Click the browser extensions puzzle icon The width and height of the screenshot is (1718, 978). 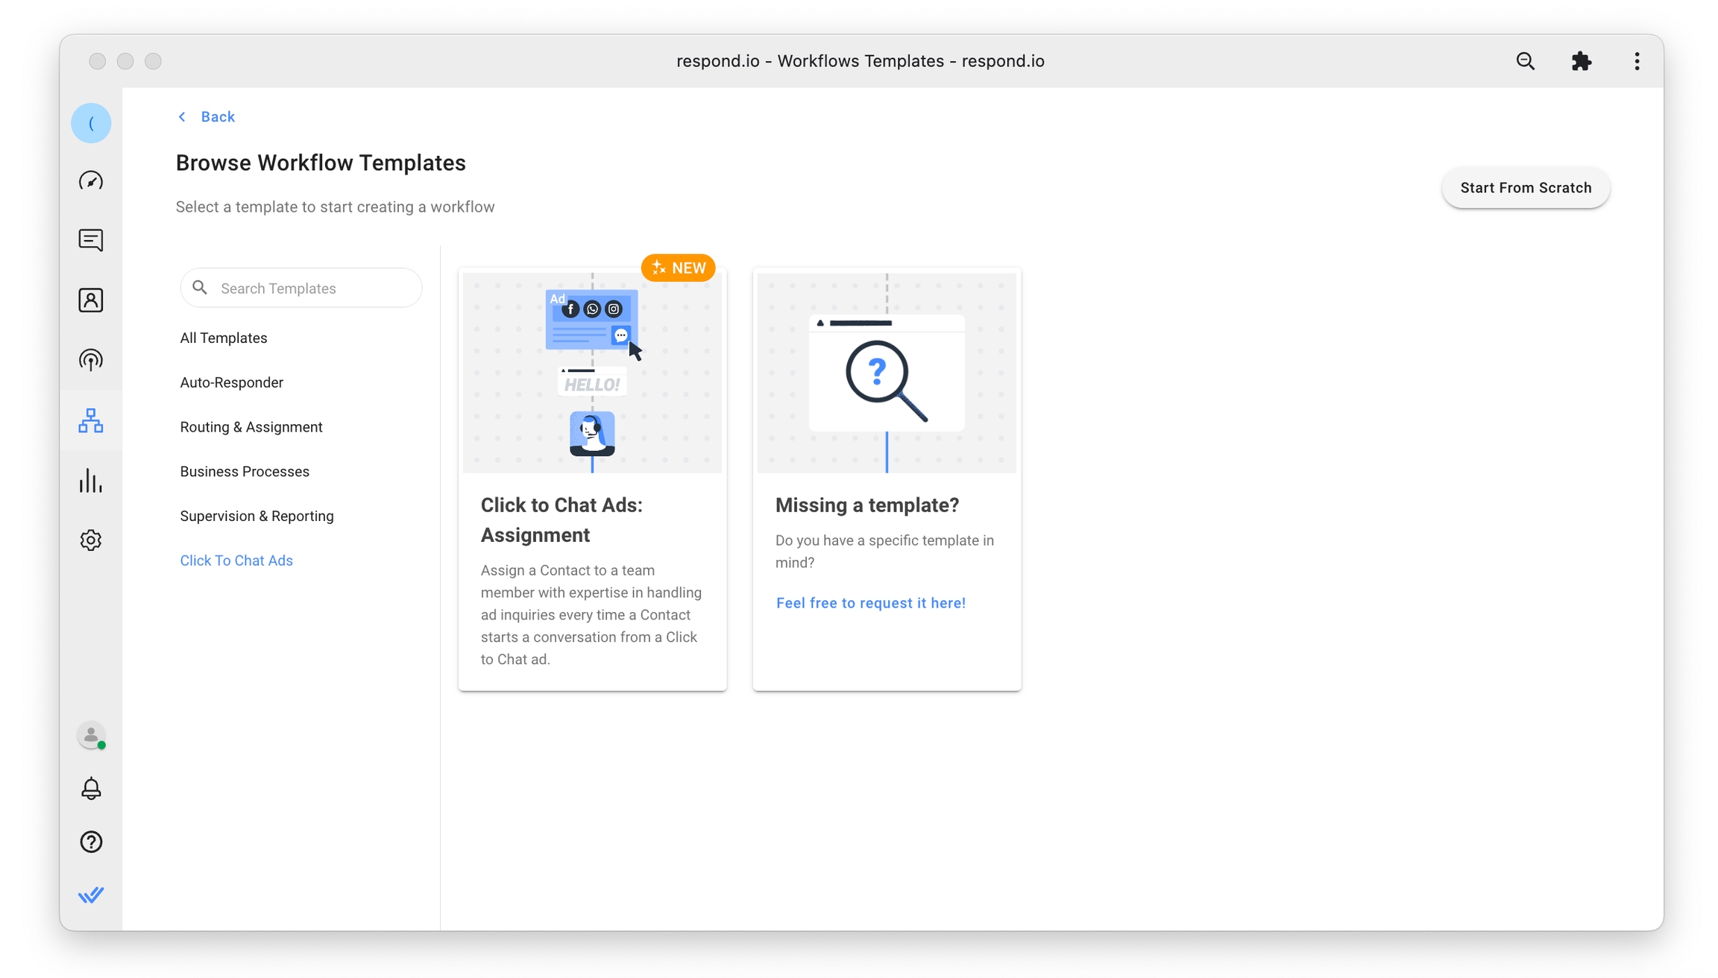coord(1581,61)
